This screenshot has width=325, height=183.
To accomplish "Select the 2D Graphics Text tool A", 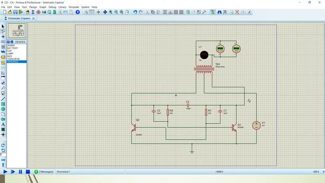I will point(3,125).
